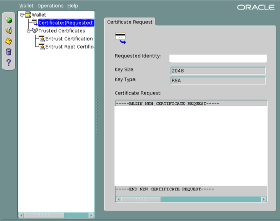280x221 pixels.
Task: Click the Trusted Certificates handshake icon
Action: (x=34, y=31)
